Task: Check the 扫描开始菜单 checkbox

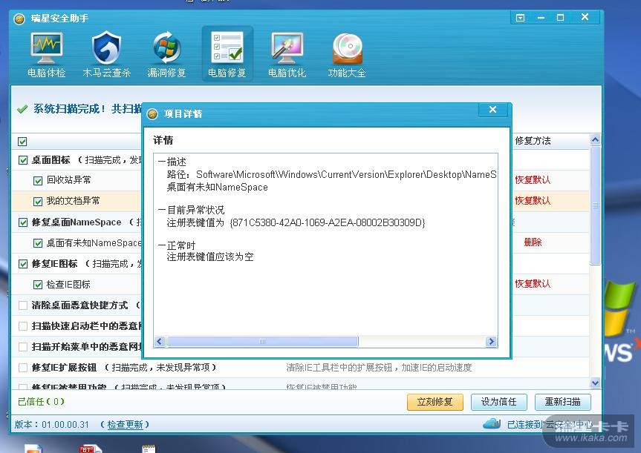Action: coord(23,347)
